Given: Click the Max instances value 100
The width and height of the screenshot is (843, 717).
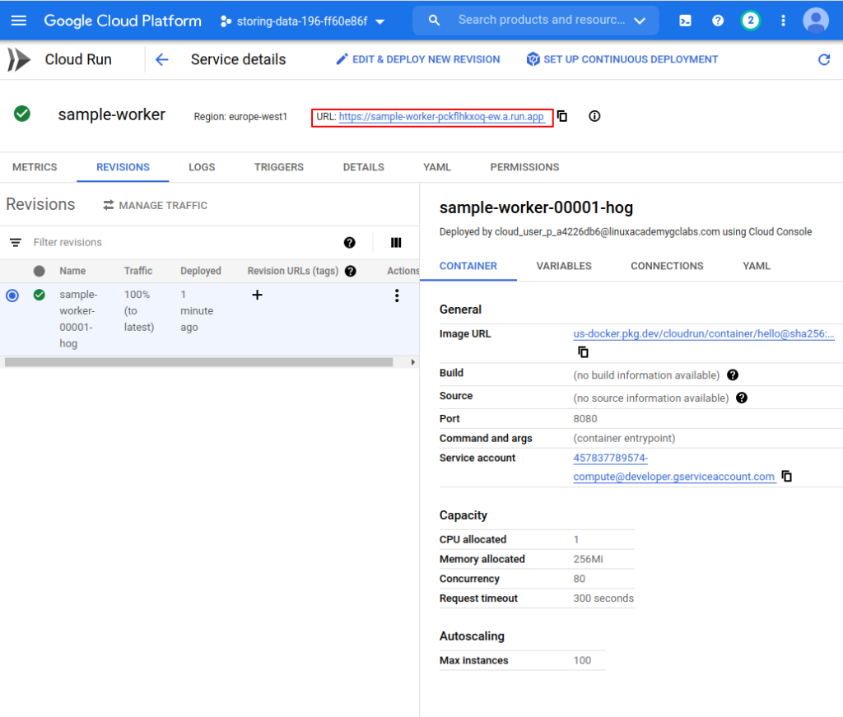Looking at the screenshot, I should tap(582, 660).
